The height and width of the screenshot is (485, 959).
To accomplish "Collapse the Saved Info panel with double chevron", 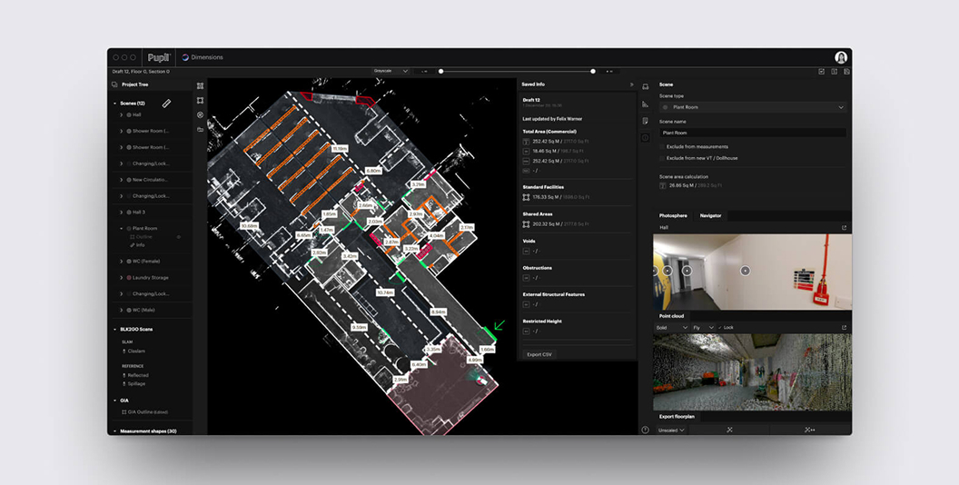I will point(631,84).
